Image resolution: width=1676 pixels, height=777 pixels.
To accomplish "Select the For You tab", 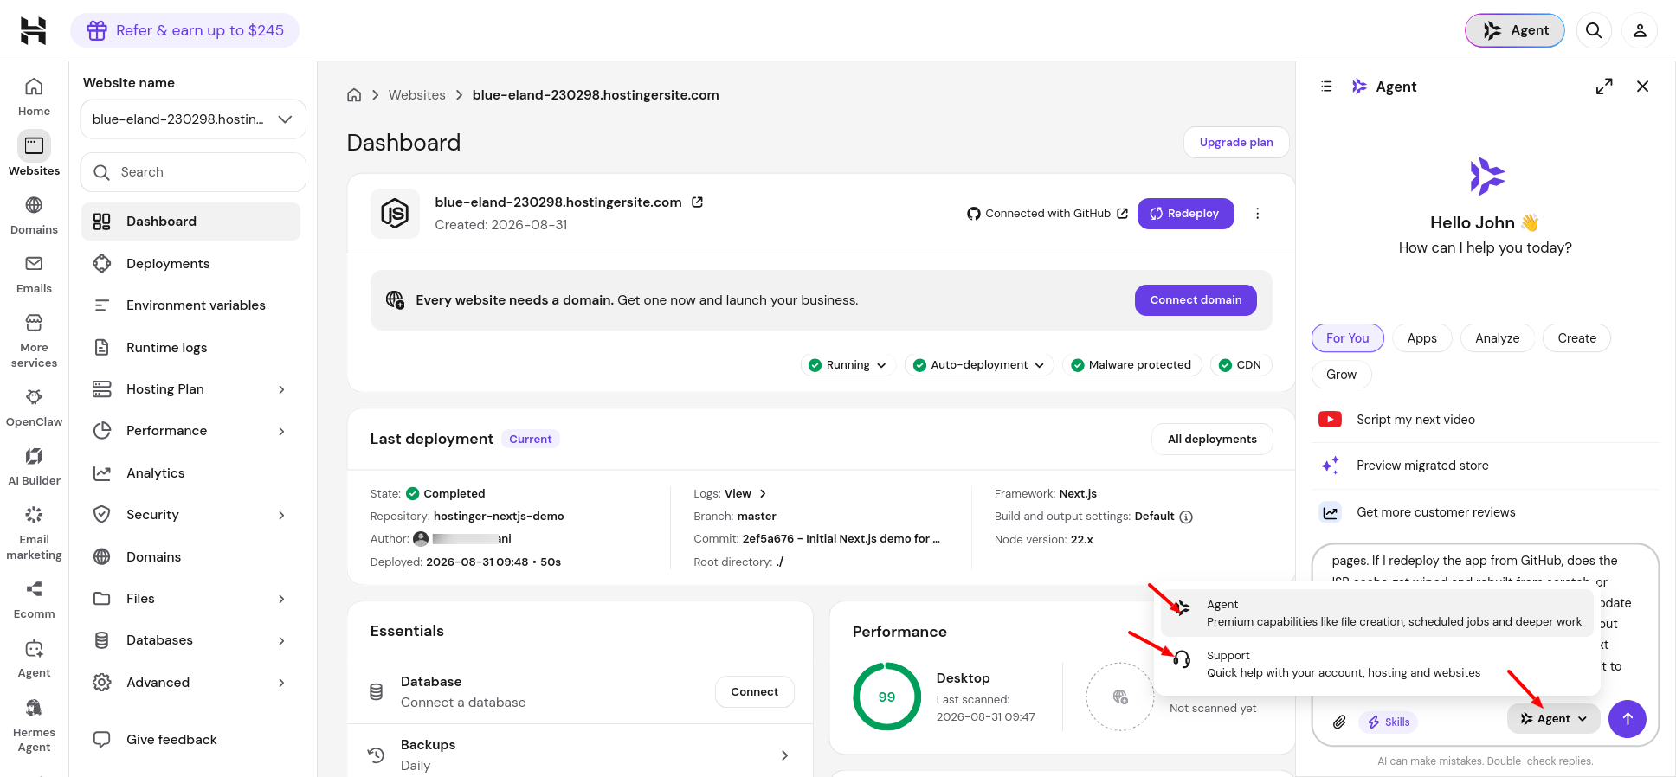I will (x=1347, y=338).
